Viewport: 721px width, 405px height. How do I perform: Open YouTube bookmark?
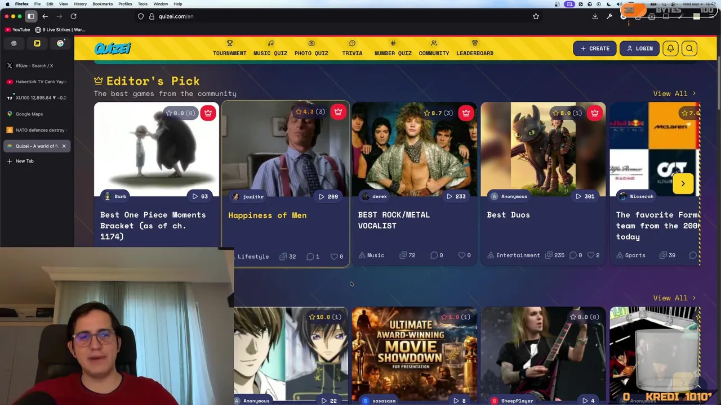[17, 29]
